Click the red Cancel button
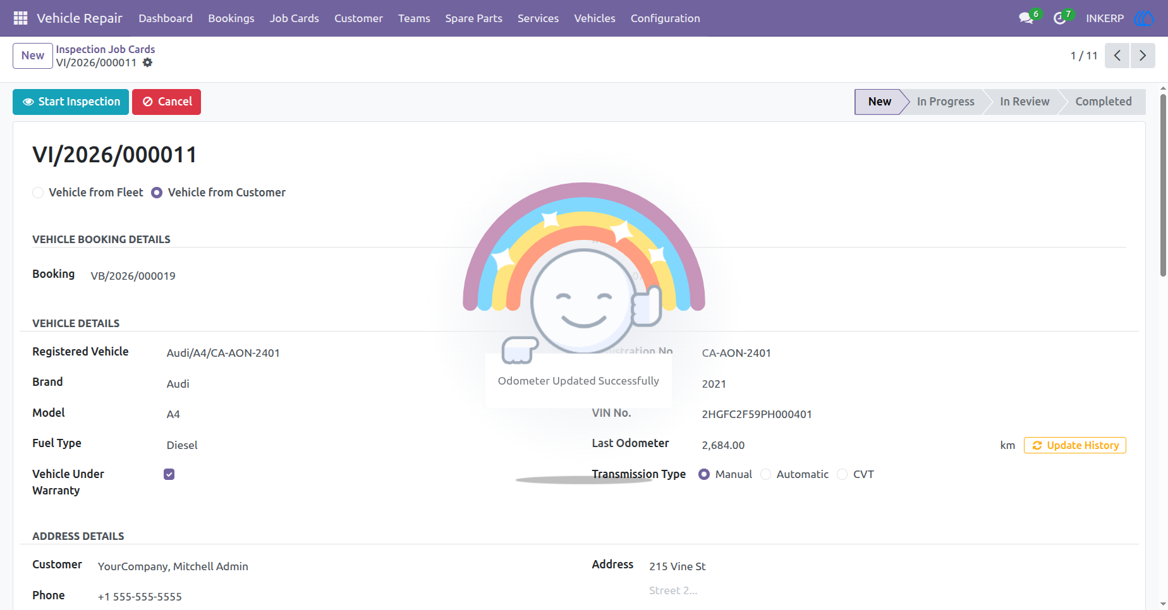This screenshot has height=610, width=1168. click(166, 102)
